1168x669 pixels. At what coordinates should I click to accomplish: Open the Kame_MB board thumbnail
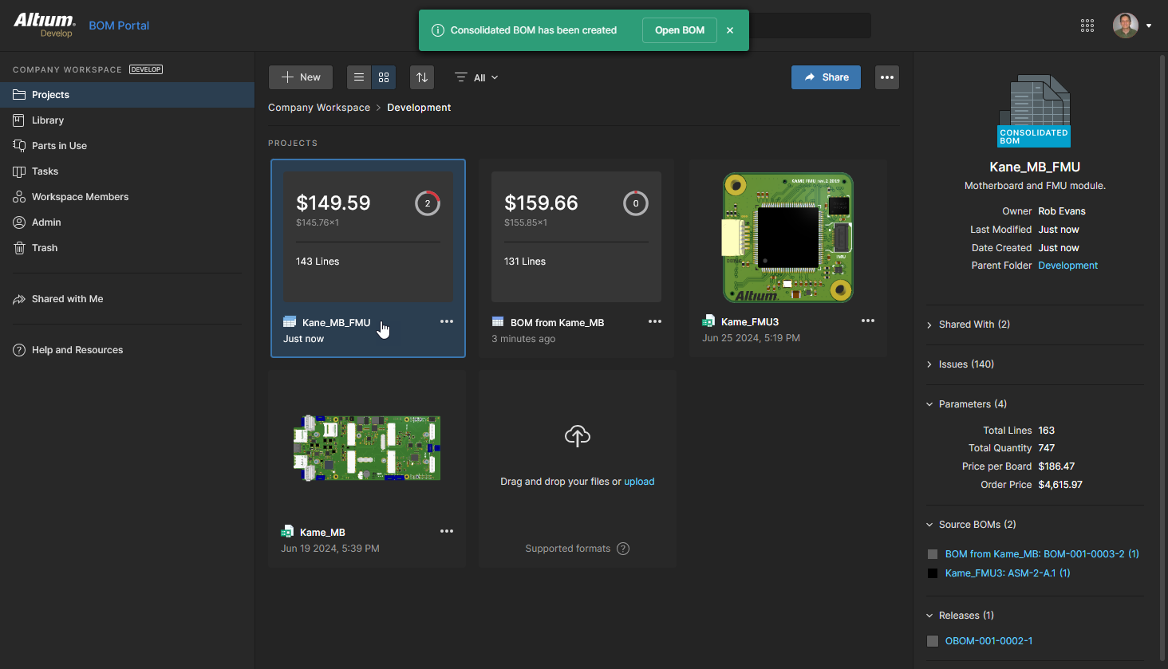tap(367, 447)
